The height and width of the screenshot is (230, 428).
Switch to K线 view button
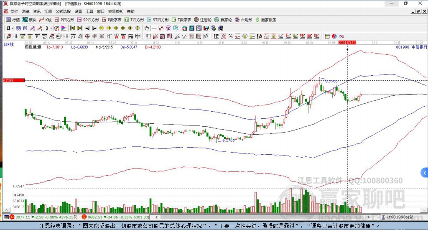(46, 20)
